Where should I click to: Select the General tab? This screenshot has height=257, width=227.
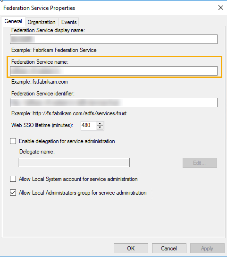(13, 21)
